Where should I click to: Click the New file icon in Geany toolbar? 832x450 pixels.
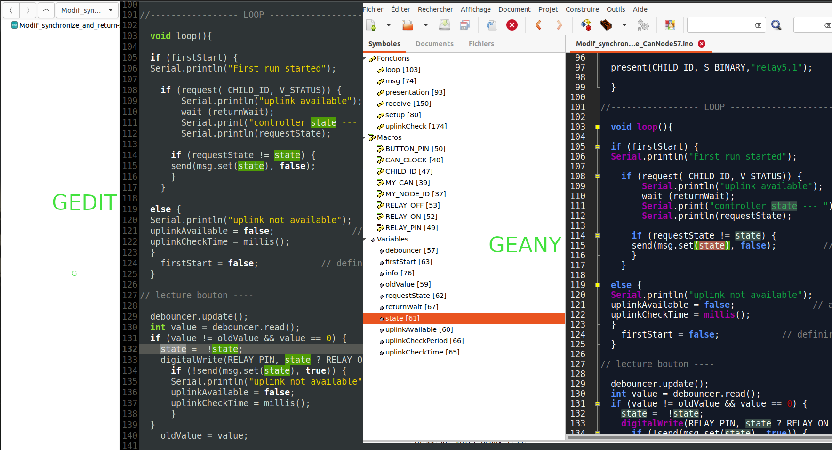click(371, 25)
